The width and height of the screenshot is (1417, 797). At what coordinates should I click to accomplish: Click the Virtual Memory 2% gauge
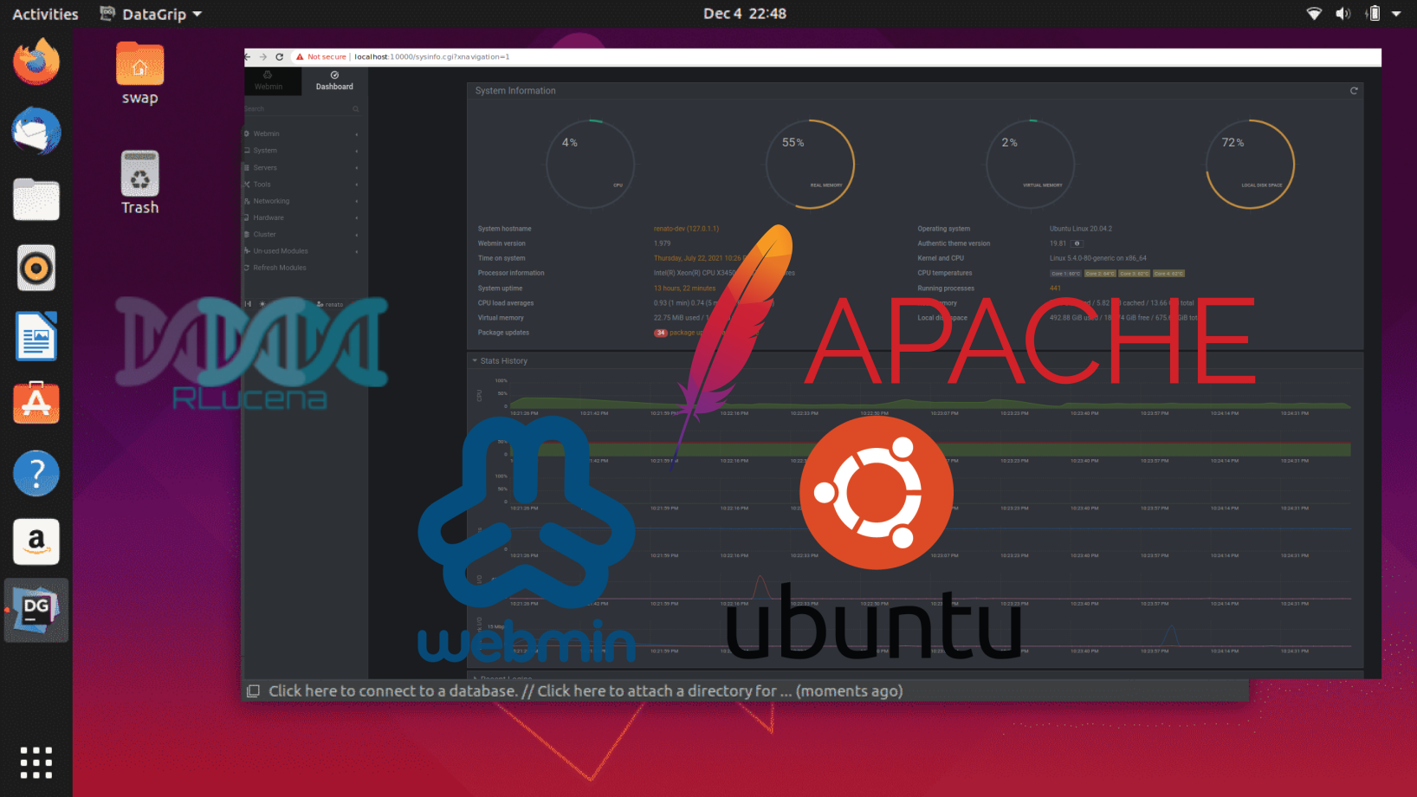coord(1031,164)
